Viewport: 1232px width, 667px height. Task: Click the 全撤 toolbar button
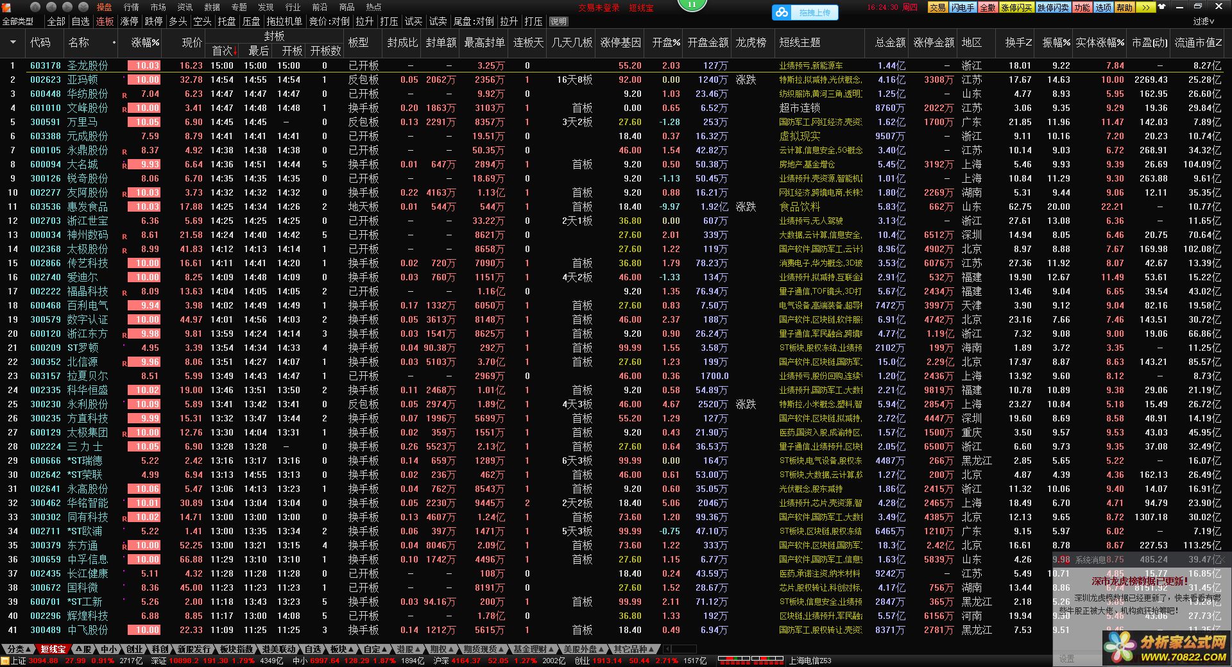[x=988, y=8]
